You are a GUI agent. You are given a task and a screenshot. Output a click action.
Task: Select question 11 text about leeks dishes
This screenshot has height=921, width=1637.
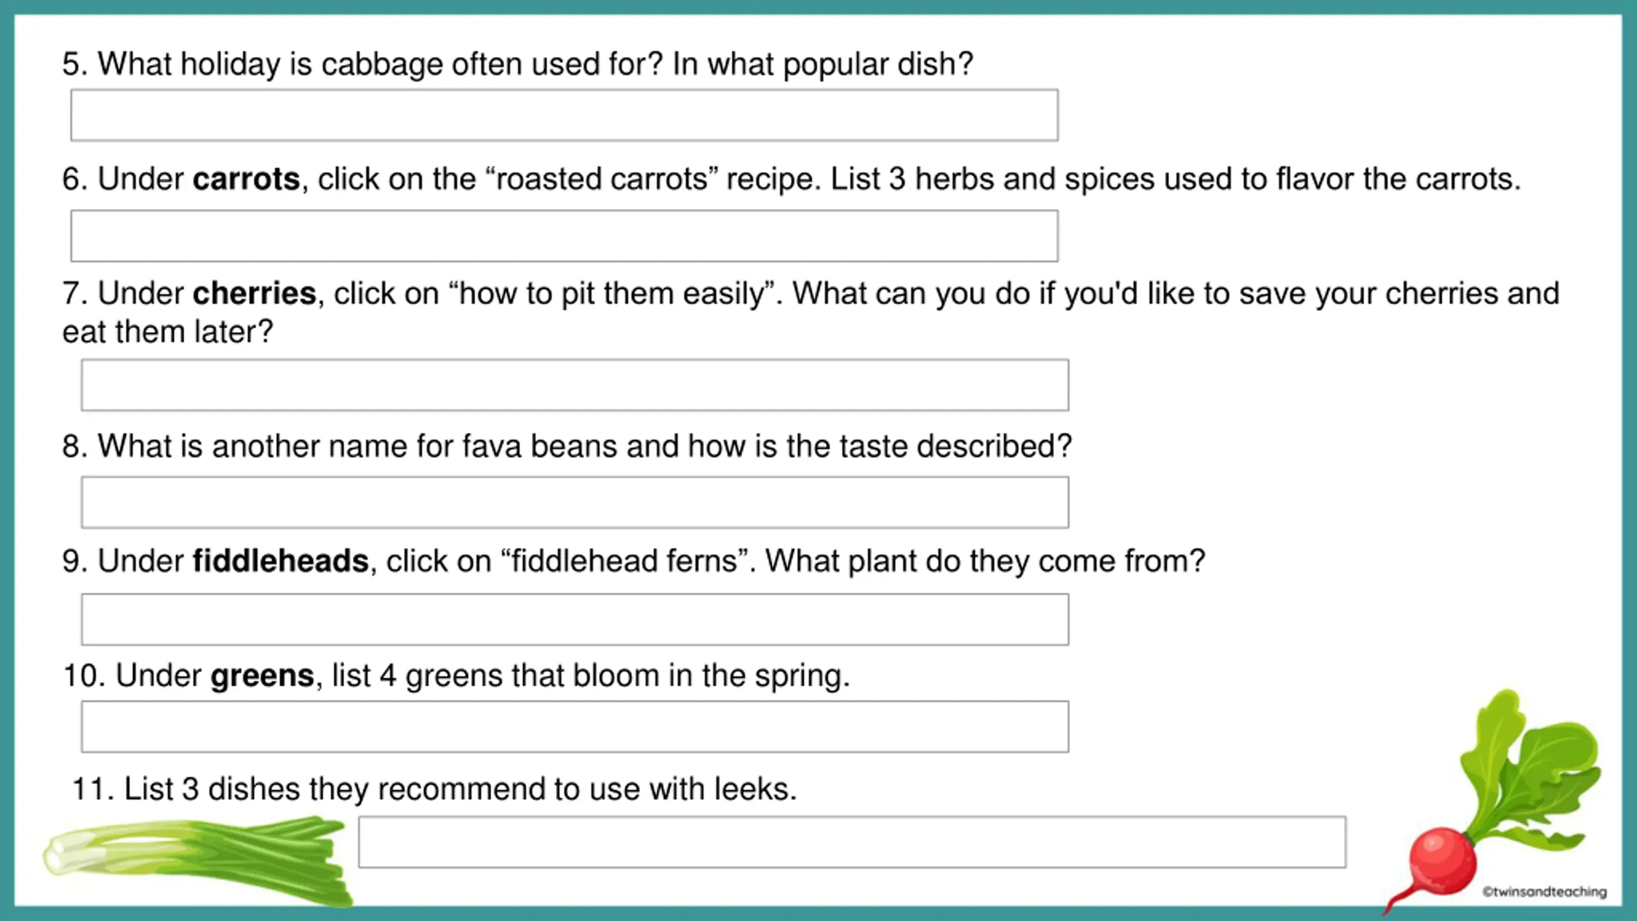click(x=435, y=789)
